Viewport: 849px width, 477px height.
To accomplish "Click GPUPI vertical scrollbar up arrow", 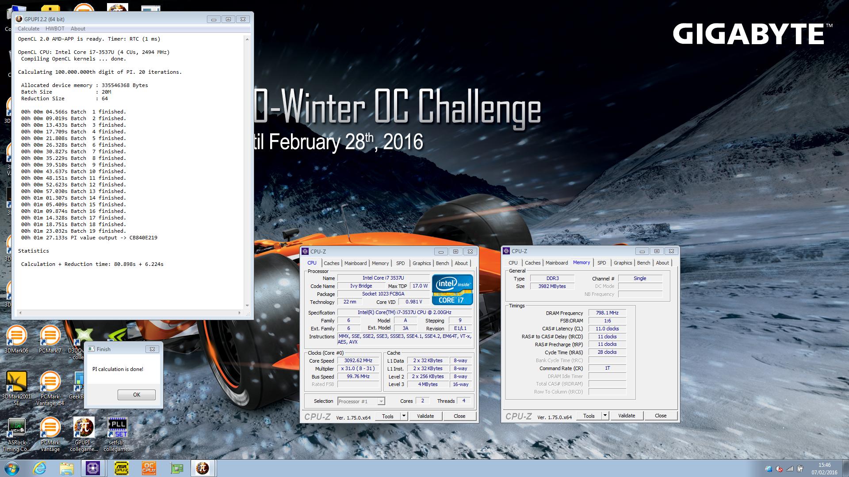I will (247, 39).
